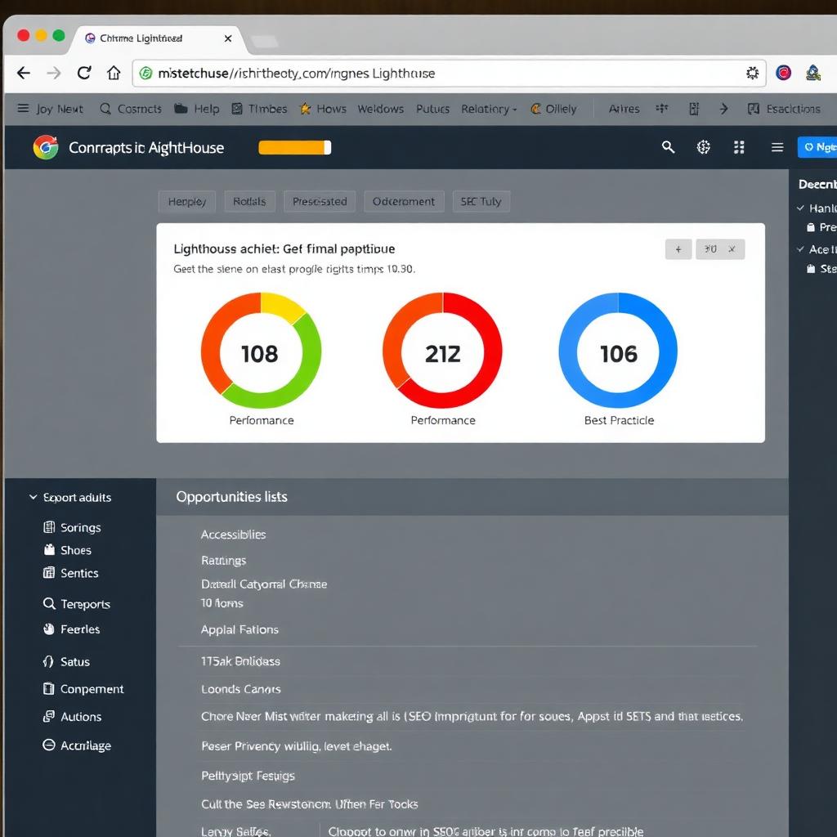Viewport: 837px width, 837px height.
Task: Click the overflow arrow in bookmarks bar
Action: [x=723, y=109]
